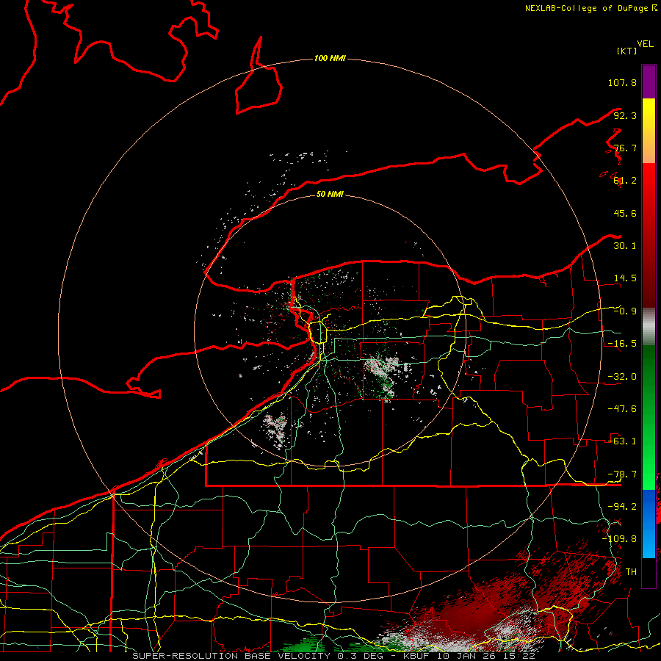The height and width of the screenshot is (661, 661).
Task: Click the 50 NMI range ring label
Action: pos(330,194)
